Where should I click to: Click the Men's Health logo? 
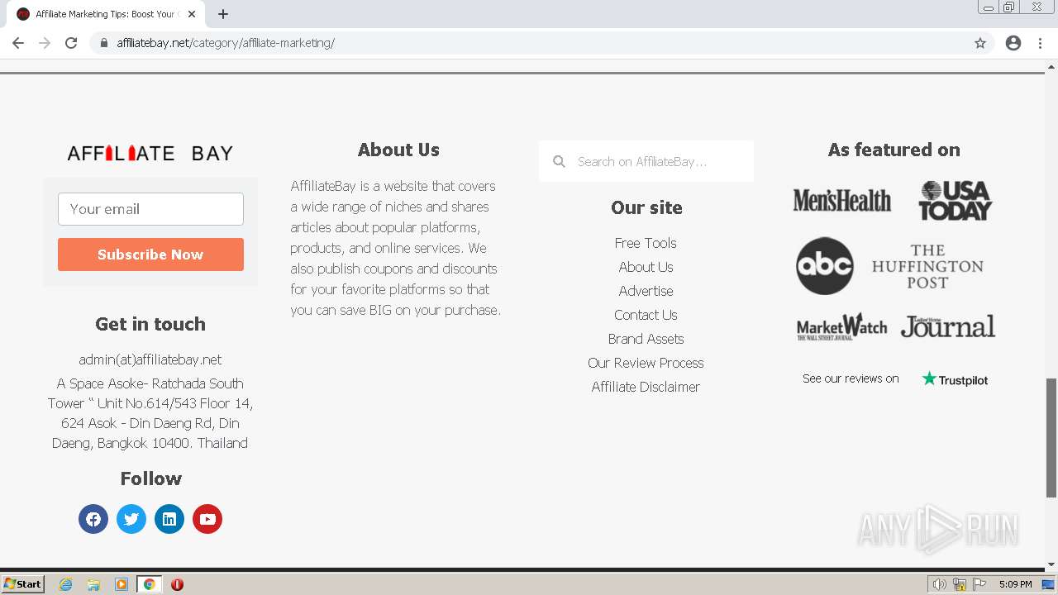coord(842,201)
